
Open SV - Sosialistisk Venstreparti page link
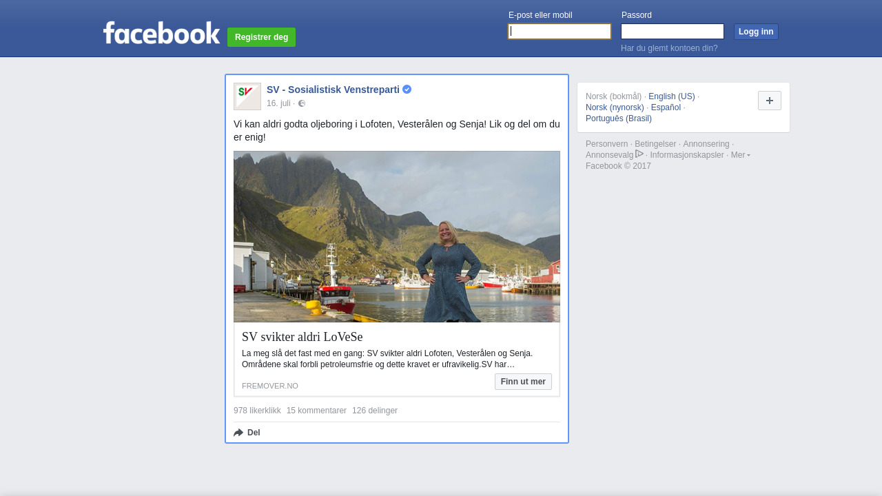point(333,90)
